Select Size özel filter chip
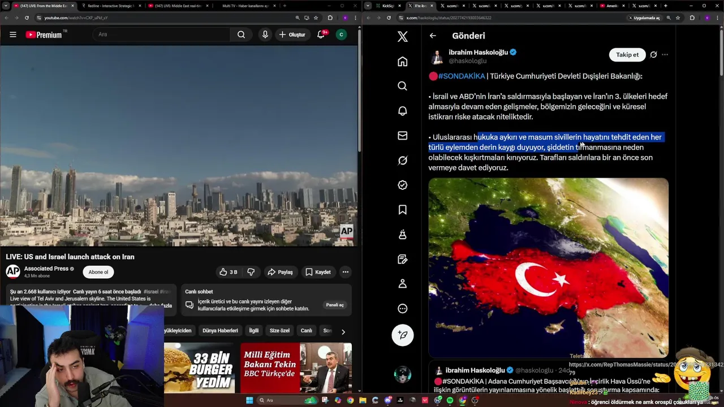This screenshot has height=407, width=724. (x=279, y=331)
